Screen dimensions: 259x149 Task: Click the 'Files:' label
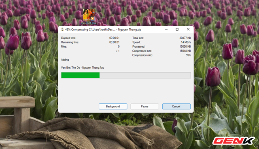64,46
